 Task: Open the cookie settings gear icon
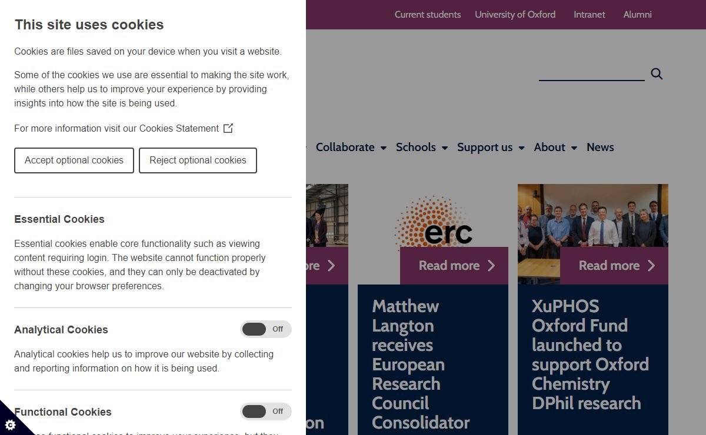(10, 424)
